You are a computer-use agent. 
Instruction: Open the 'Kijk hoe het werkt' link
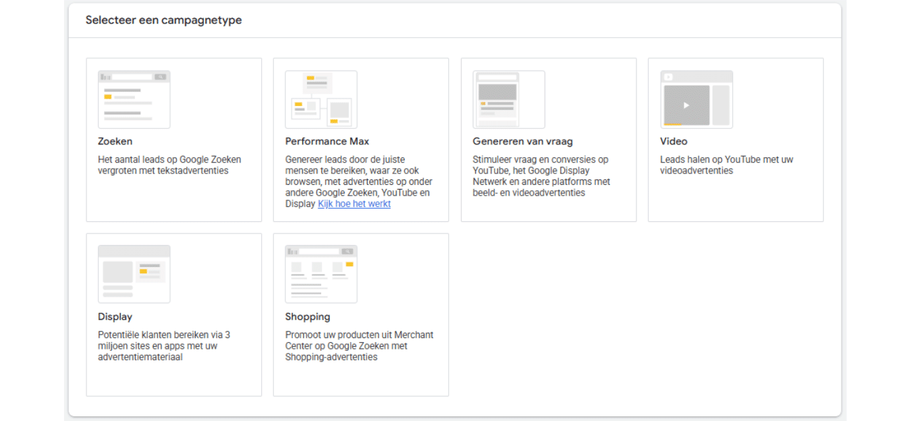pyautogui.click(x=354, y=204)
